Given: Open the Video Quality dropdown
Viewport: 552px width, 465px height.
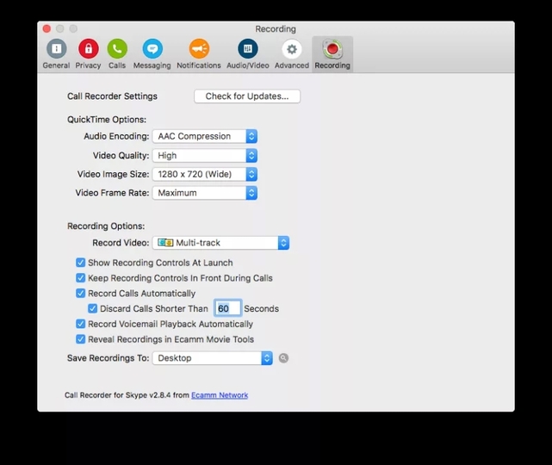Looking at the screenshot, I should (x=205, y=155).
